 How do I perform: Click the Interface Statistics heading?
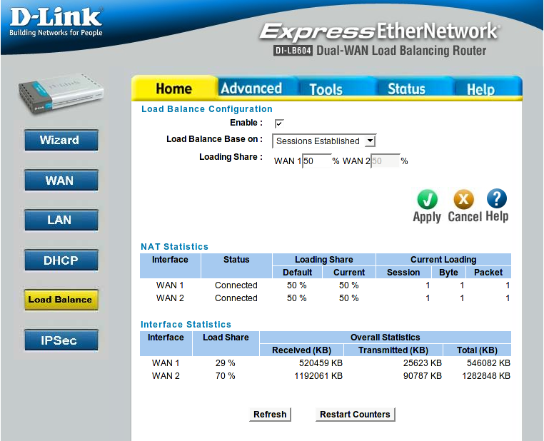[x=186, y=324]
